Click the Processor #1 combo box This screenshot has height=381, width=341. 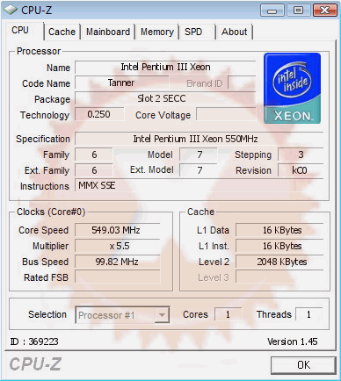[x=122, y=315]
